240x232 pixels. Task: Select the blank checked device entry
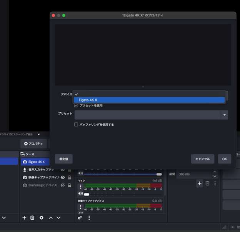(x=149, y=94)
